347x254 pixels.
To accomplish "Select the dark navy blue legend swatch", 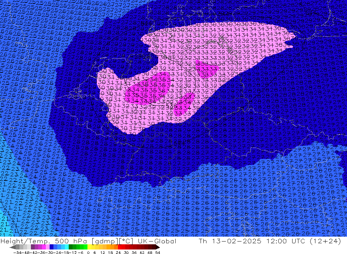I will point(51,247).
